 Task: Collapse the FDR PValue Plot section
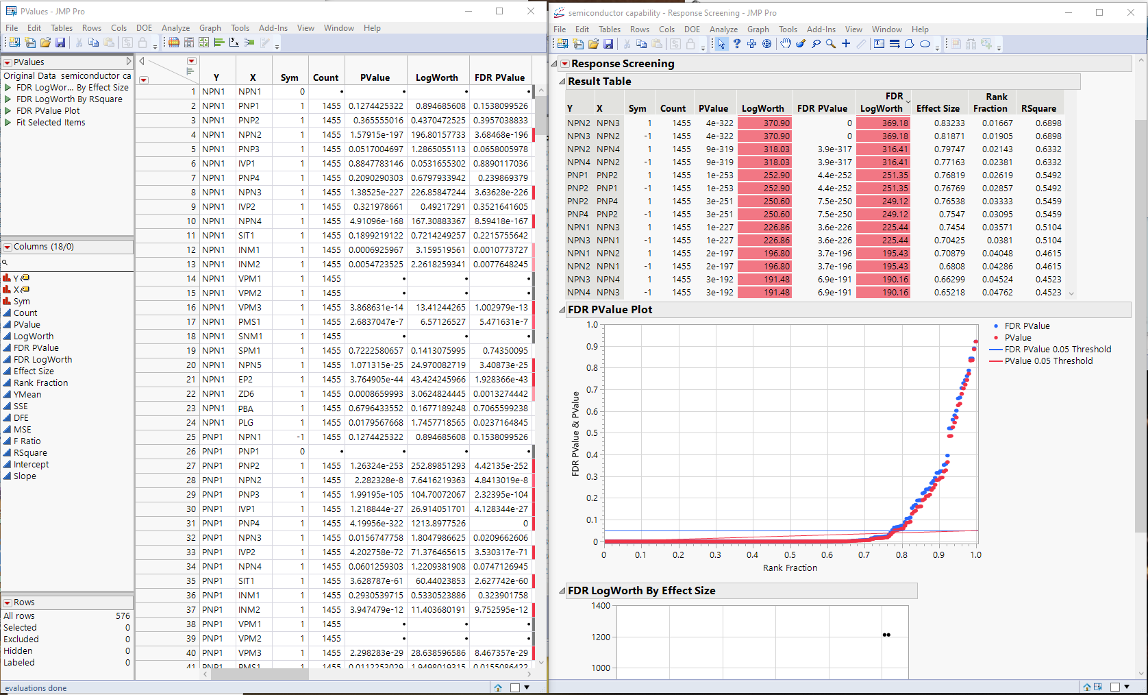click(562, 310)
